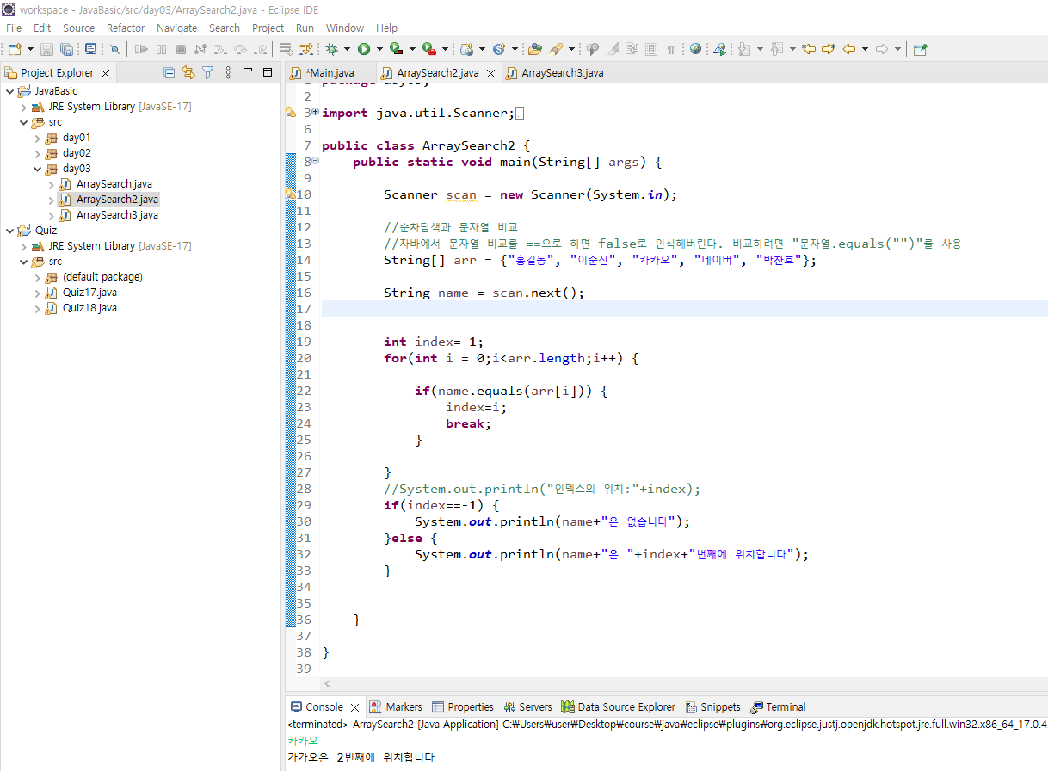Open the Refactor menu
Image resolution: width=1048 pixels, height=771 pixels.
click(126, 28)
